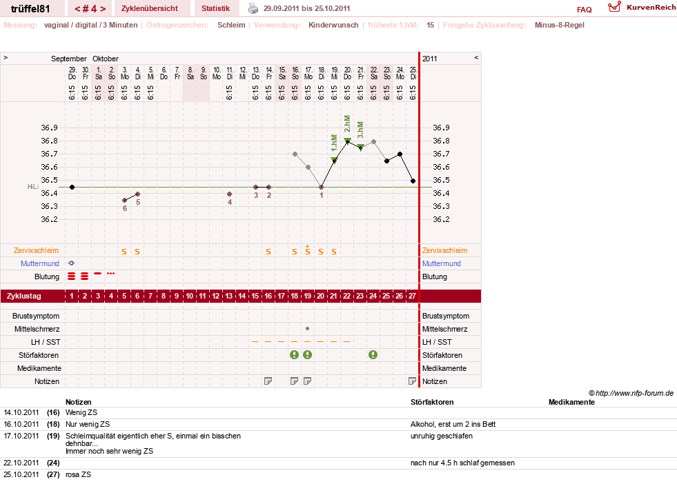Screen dimensions: 677x504
Task: Click the right Muttermund label
Action: (x=441, y=263)
